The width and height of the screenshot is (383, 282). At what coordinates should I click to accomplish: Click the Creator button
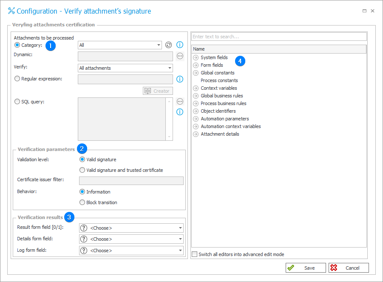pos(158,91)
